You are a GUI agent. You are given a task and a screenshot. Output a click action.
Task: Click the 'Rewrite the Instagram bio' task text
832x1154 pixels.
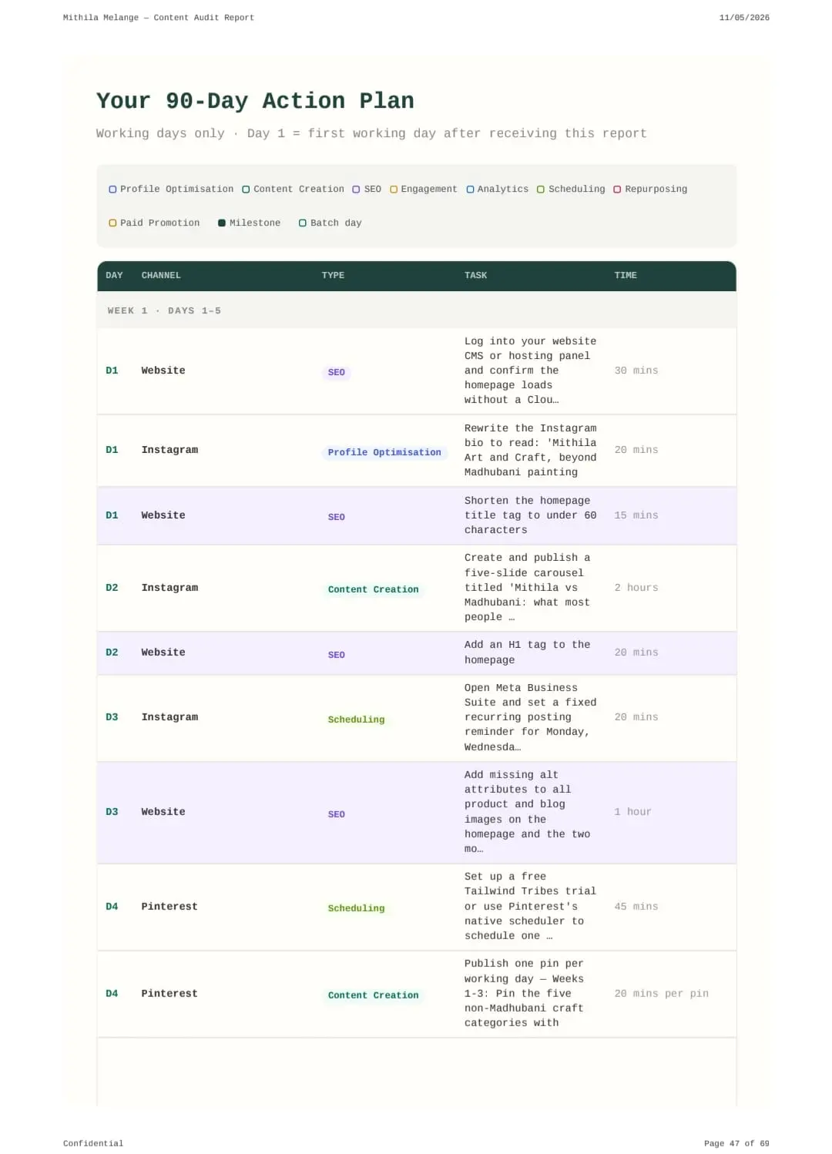530,451
